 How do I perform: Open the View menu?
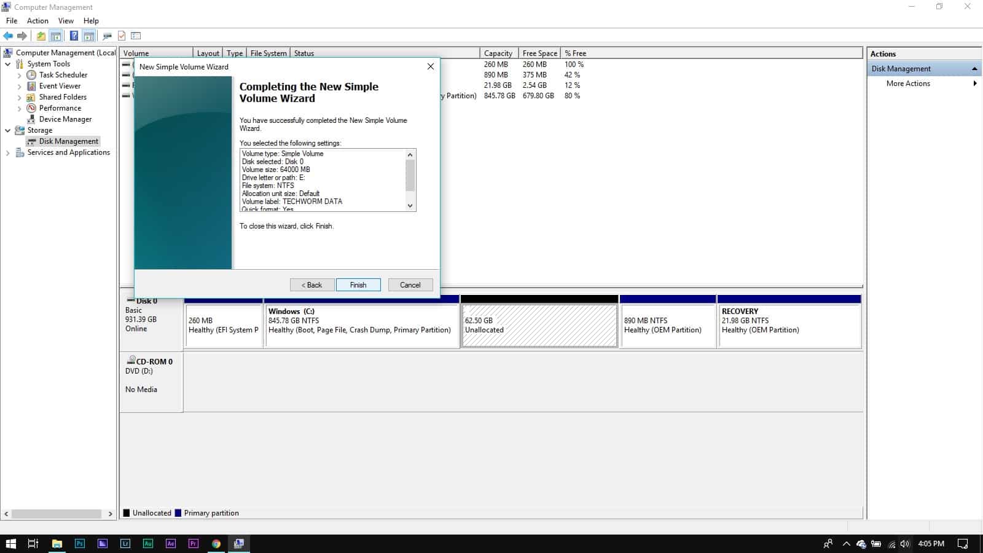tap(66, 21)
